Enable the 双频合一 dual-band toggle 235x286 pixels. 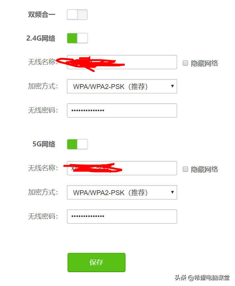point(77,15)
